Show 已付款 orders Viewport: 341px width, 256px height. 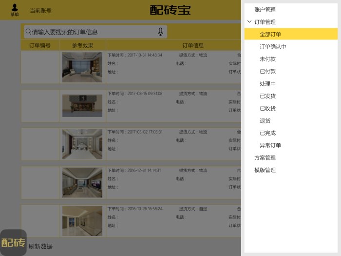coord(268,71)
